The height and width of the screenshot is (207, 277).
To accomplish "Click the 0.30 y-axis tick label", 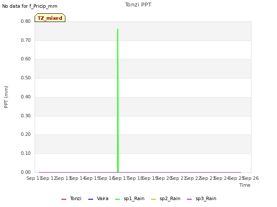I will click(26, 116).
